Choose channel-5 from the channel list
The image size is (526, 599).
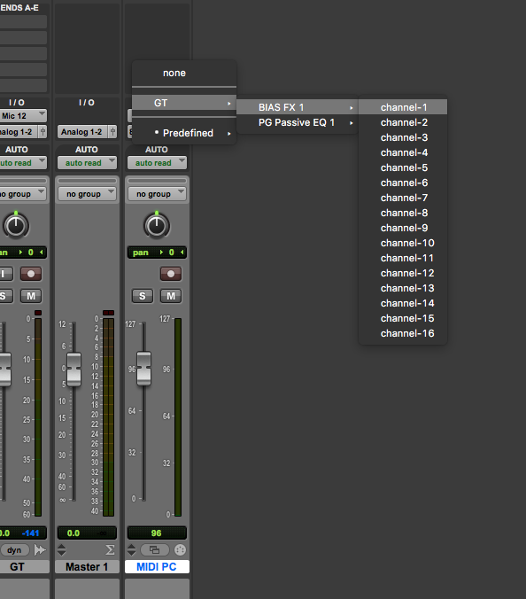coord(403,167)
